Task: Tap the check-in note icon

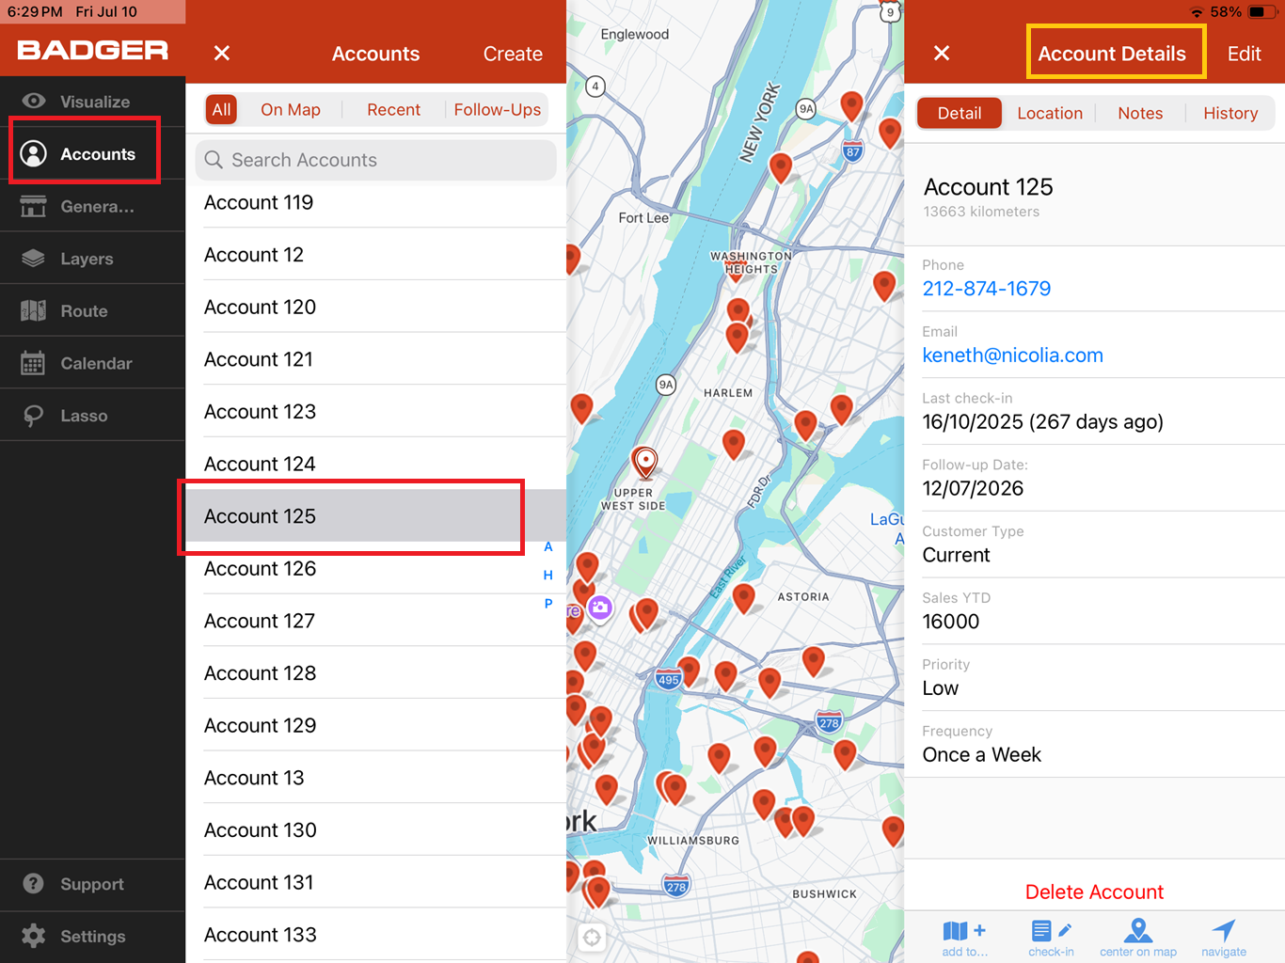Action: pyautogui.click(x=1051, y=931)
